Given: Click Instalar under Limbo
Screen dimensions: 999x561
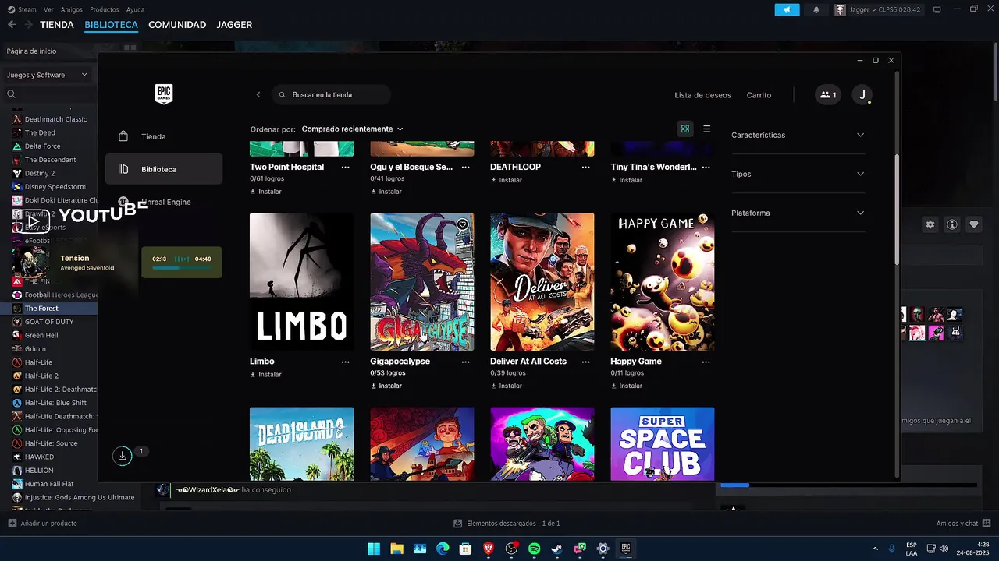Looking at the screenshot, I should coord(266,374).
